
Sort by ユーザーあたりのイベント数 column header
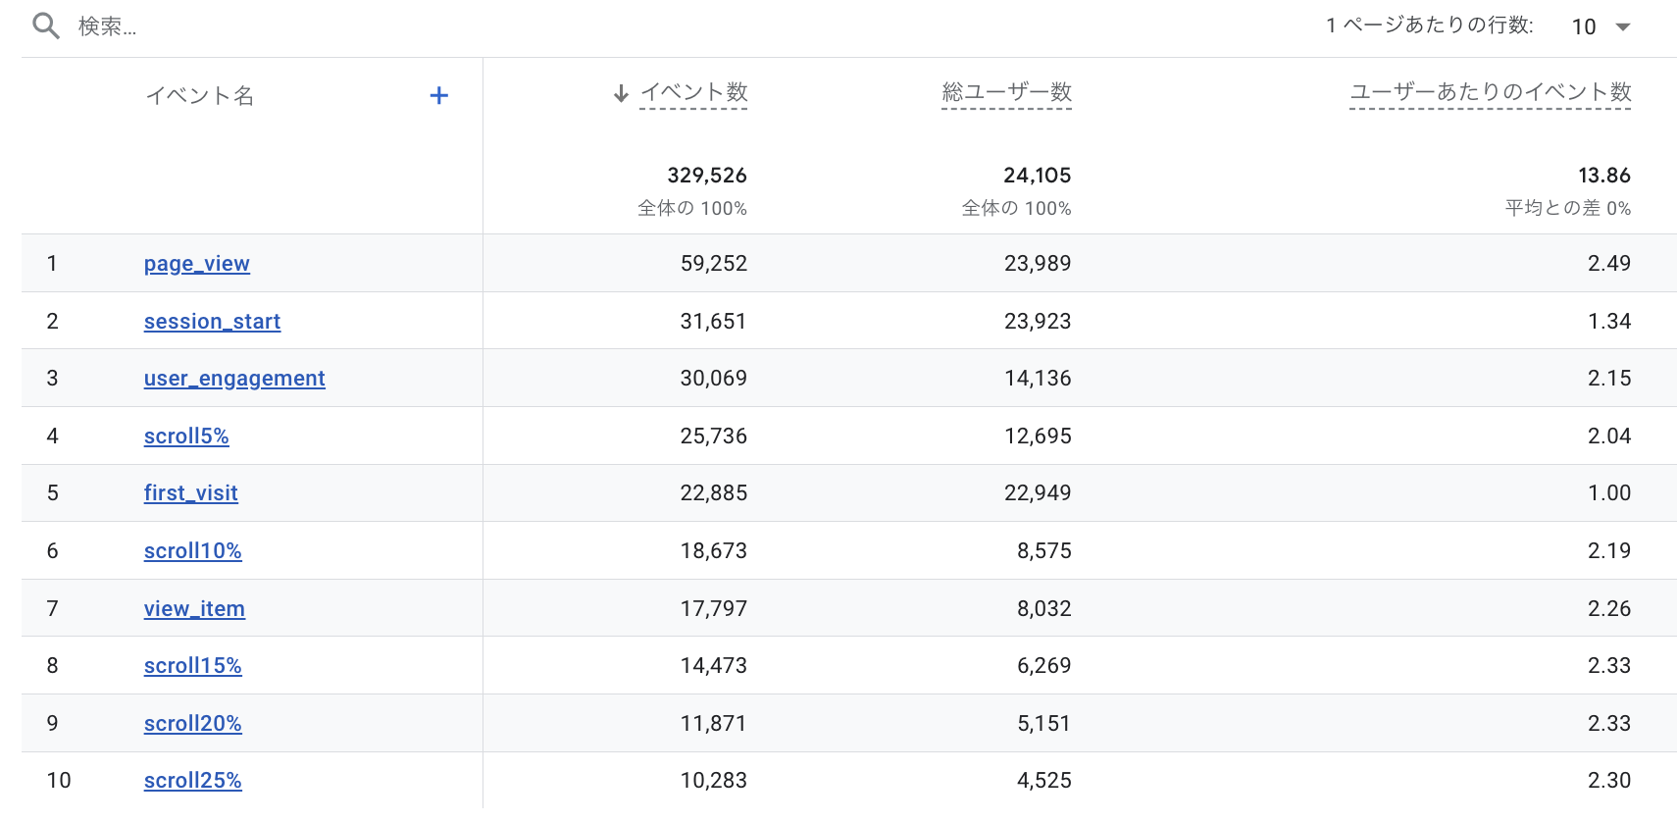(x=1490, y=92)
